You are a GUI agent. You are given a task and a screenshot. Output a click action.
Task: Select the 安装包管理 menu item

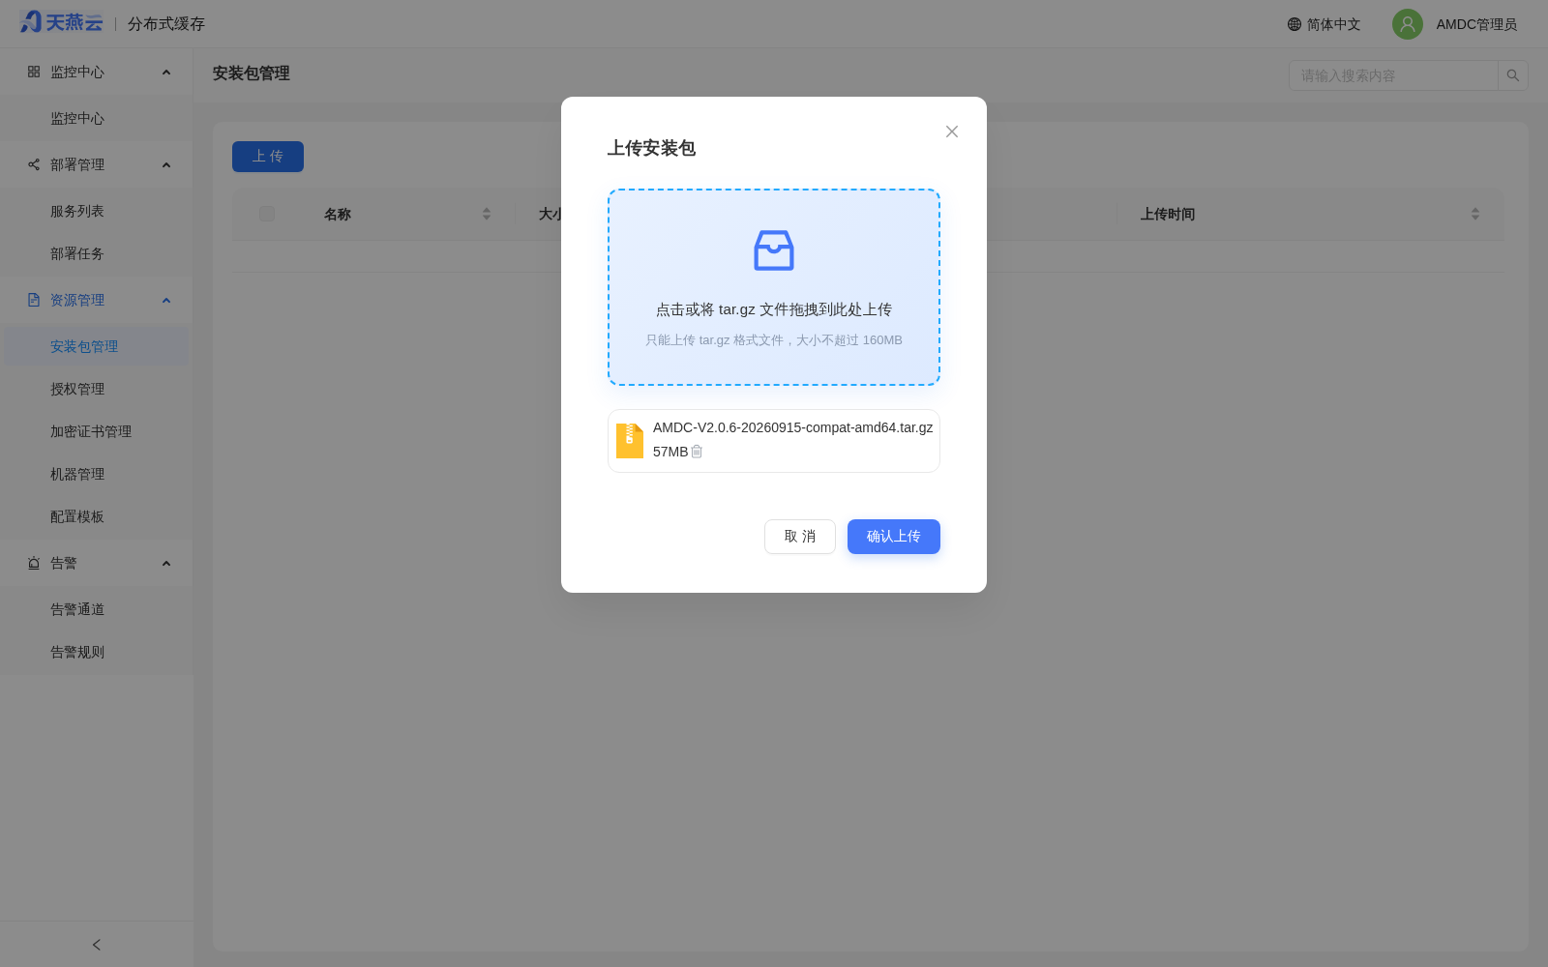pyautogui.click(x=97, y=346)
